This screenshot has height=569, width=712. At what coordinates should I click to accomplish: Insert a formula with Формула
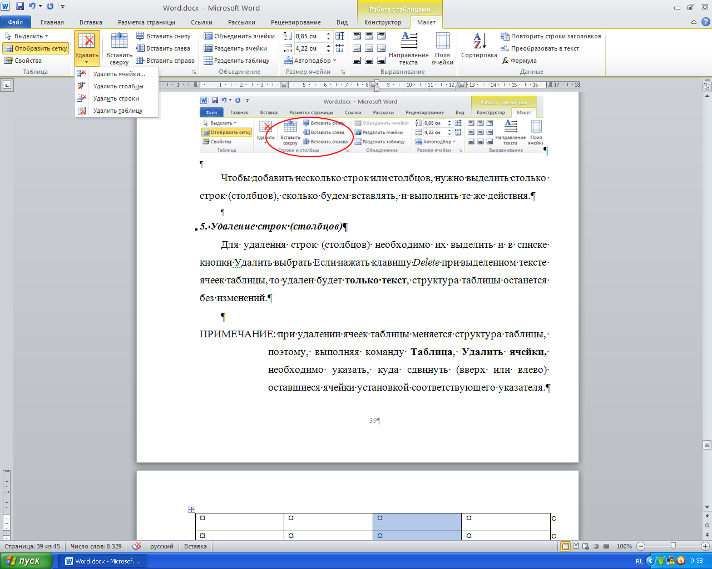(519, 61)
